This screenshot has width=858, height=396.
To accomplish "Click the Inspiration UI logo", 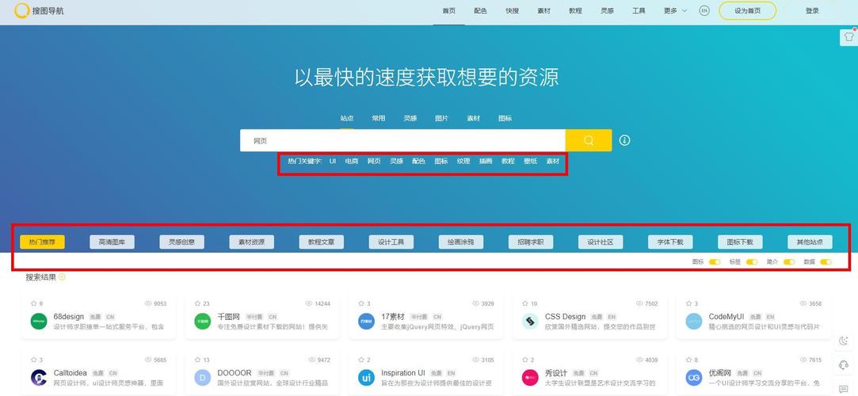I will pyautogui.click(x=366, y=378).
